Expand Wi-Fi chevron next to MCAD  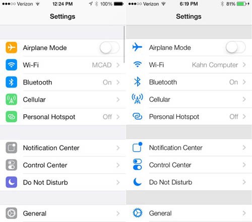[x=118, y=65]
